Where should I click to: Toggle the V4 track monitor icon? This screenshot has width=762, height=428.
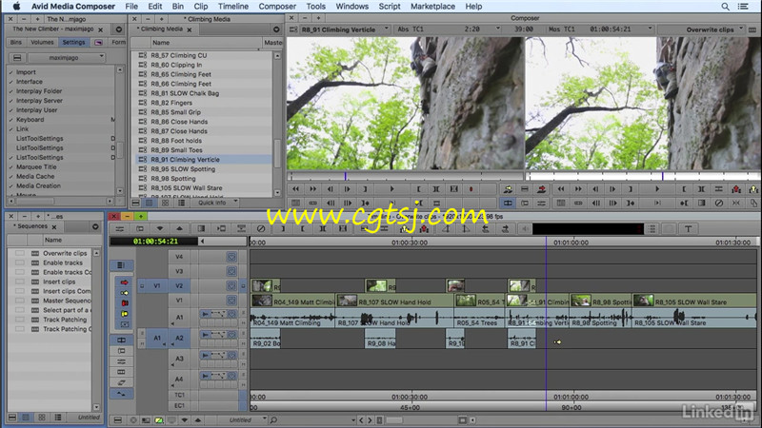click(231, 257)
